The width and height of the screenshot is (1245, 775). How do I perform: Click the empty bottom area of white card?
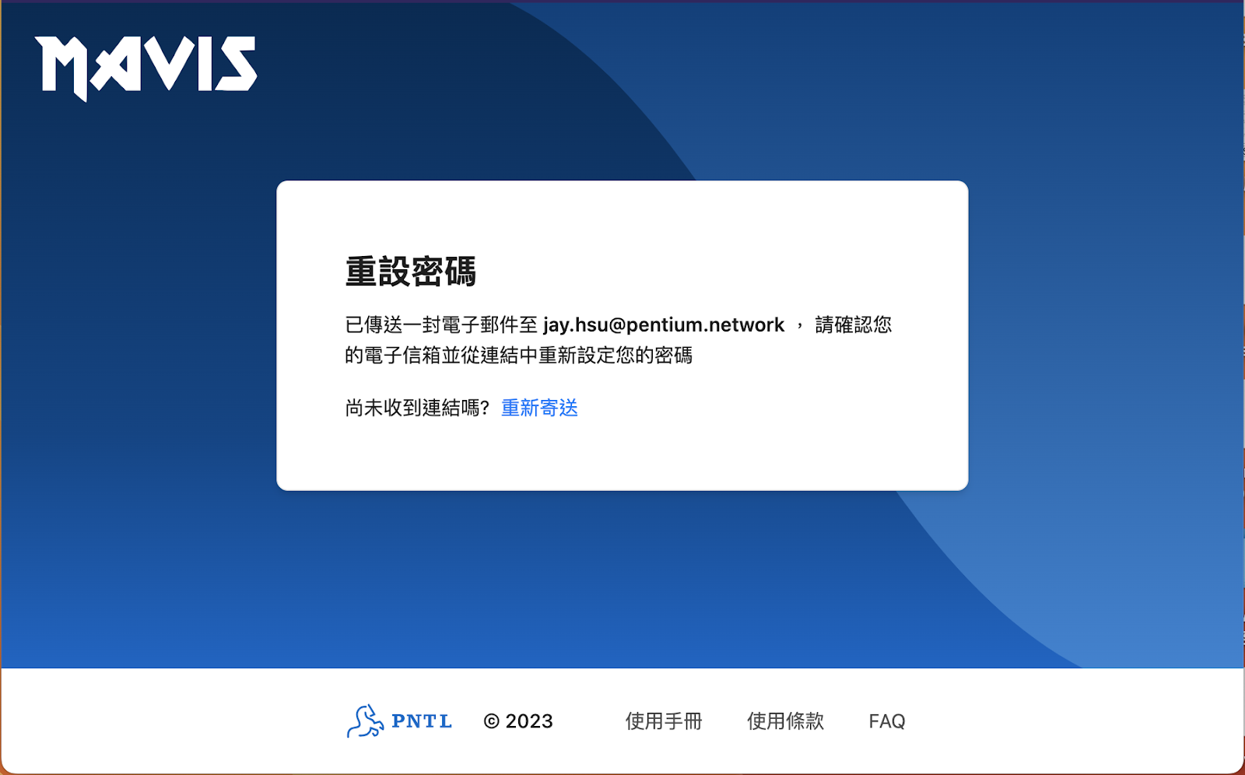622,458
